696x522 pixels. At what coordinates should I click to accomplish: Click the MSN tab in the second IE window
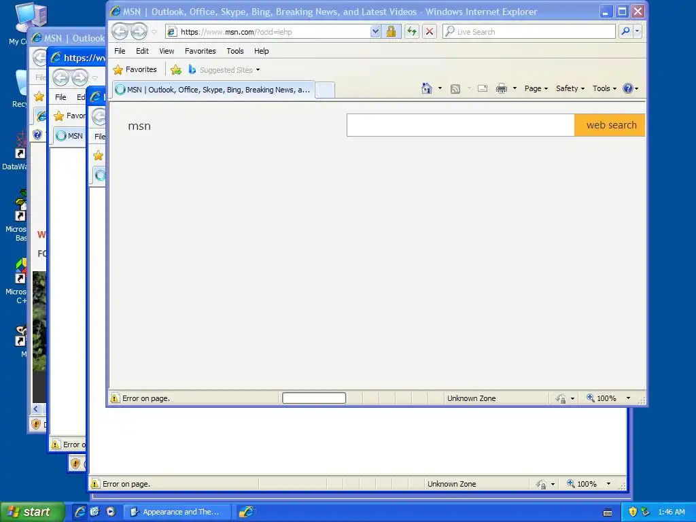click(x=70, y=135)
